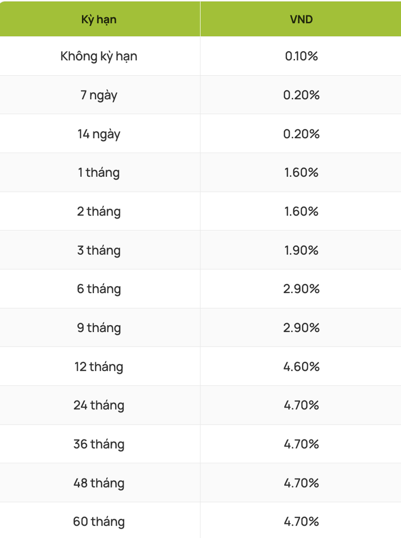Click the 4.60% interest rate value
The width and height of the screenshot is (401, 538).
point(301,367)
